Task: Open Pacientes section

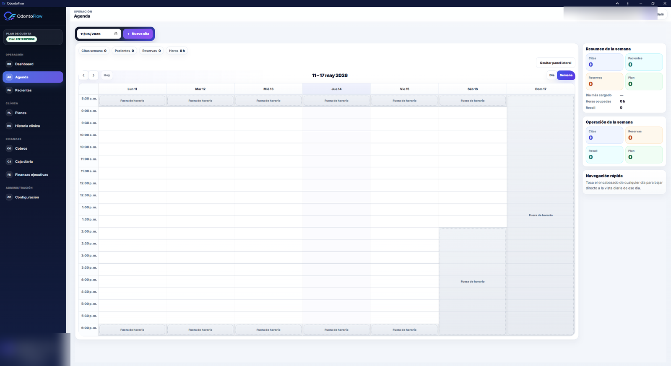Action: pyautogui.click(x=33, y=90)
